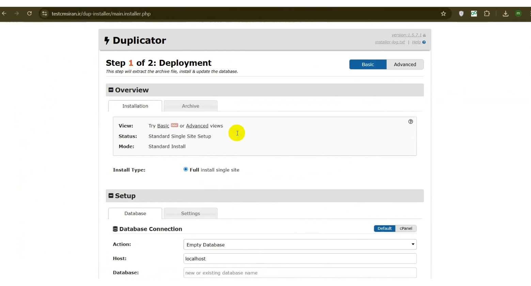Bookmark this page with the star icon
531x286 pixels.
(x=443, y=14)
